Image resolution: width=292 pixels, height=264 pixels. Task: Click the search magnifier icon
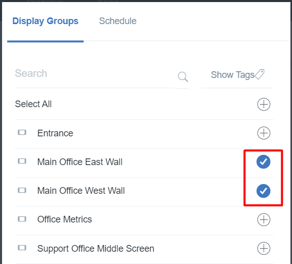coord(183,77)
